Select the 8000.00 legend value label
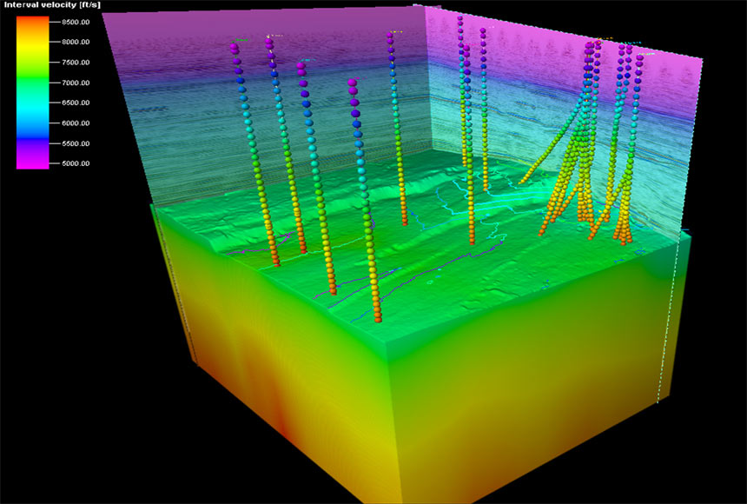This screenshot has height=504, width=747. point(77,42)
